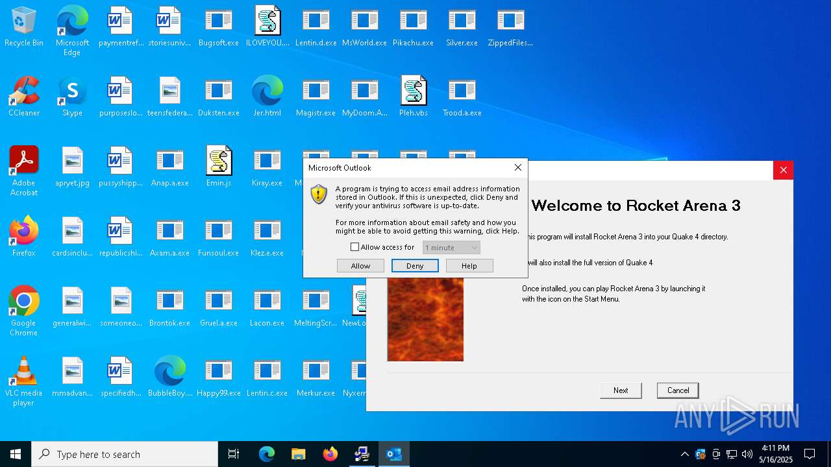Screen dimensions: 831x467
Task: Select the Merkur.exe desktop file
Action: (316, 377)
